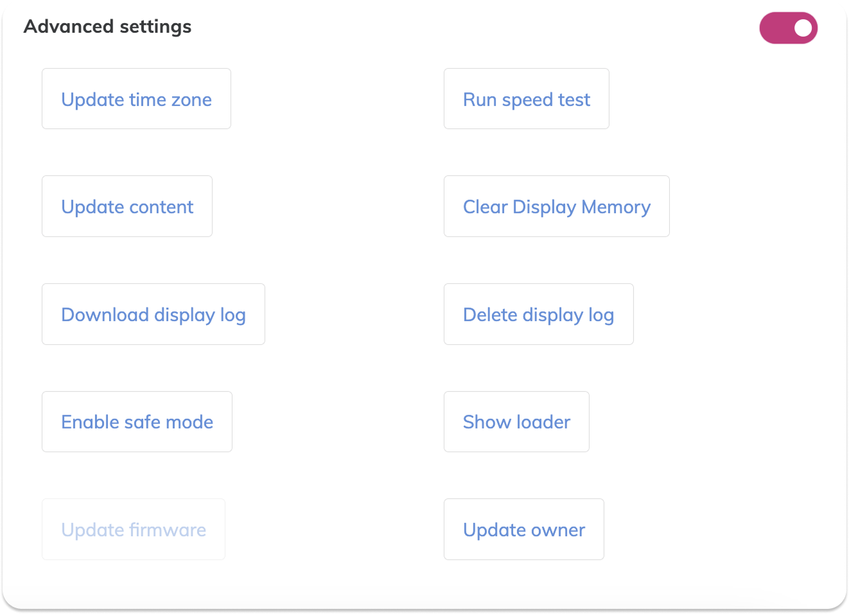The height and width of the screenshot is (614, 849).
Task: Open the Update owner action
Action: pyautogui.click(x=523, y=529)
